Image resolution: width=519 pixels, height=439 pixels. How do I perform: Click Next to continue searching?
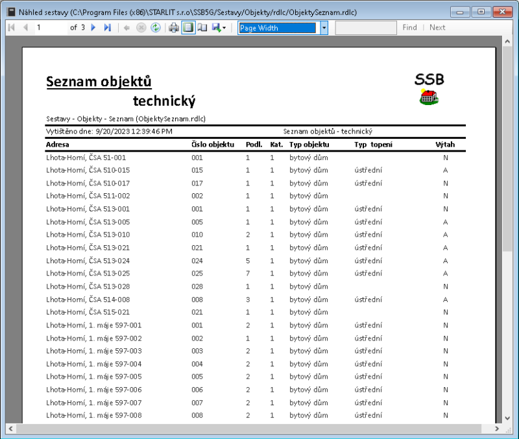coord(437,27)
